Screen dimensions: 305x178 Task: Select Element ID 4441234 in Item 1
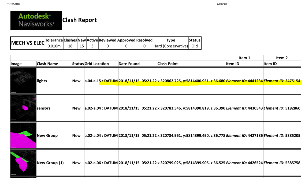point(244,81)
